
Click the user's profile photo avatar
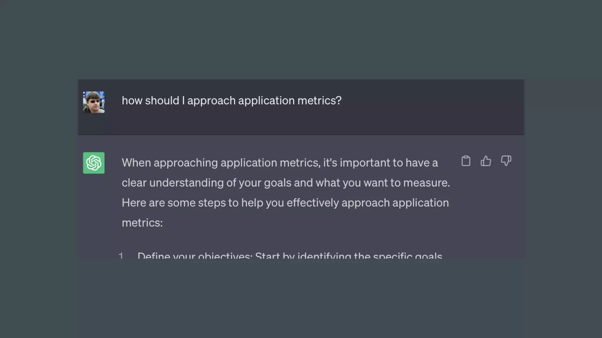click(x=94, y=102)
